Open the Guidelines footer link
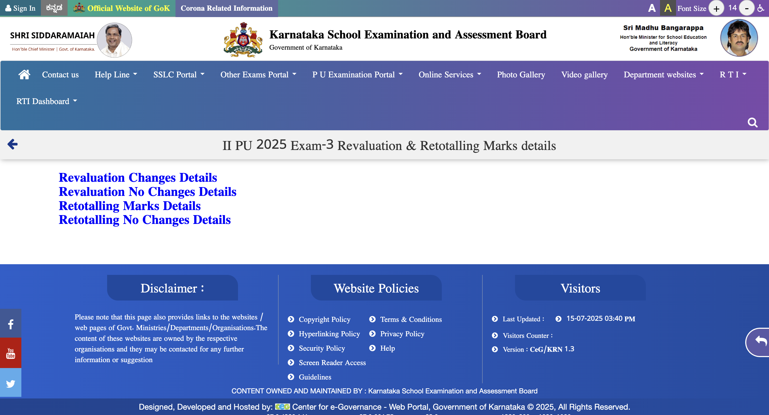769x415 pixels. [315, 377]
